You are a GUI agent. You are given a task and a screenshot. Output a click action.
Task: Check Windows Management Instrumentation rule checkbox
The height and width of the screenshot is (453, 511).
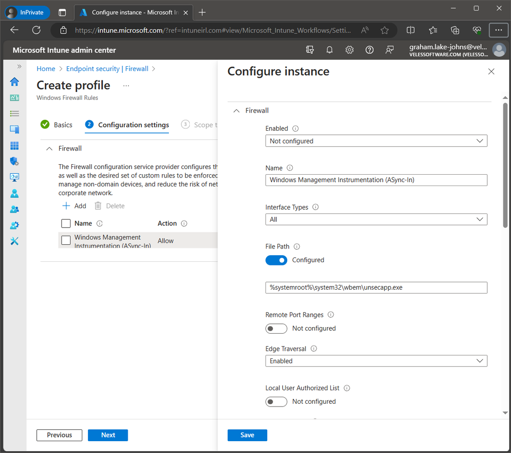coord(66,240)
